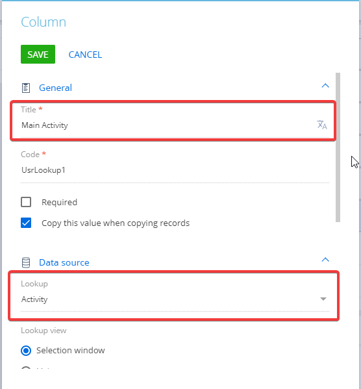Click the 'Required' label text

(59, 202)
